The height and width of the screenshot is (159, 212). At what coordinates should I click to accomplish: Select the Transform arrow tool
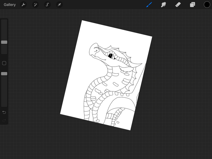(59, 5)
